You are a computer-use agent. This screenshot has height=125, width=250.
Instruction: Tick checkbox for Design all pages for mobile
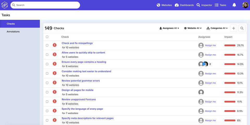(x=47, y=92)
